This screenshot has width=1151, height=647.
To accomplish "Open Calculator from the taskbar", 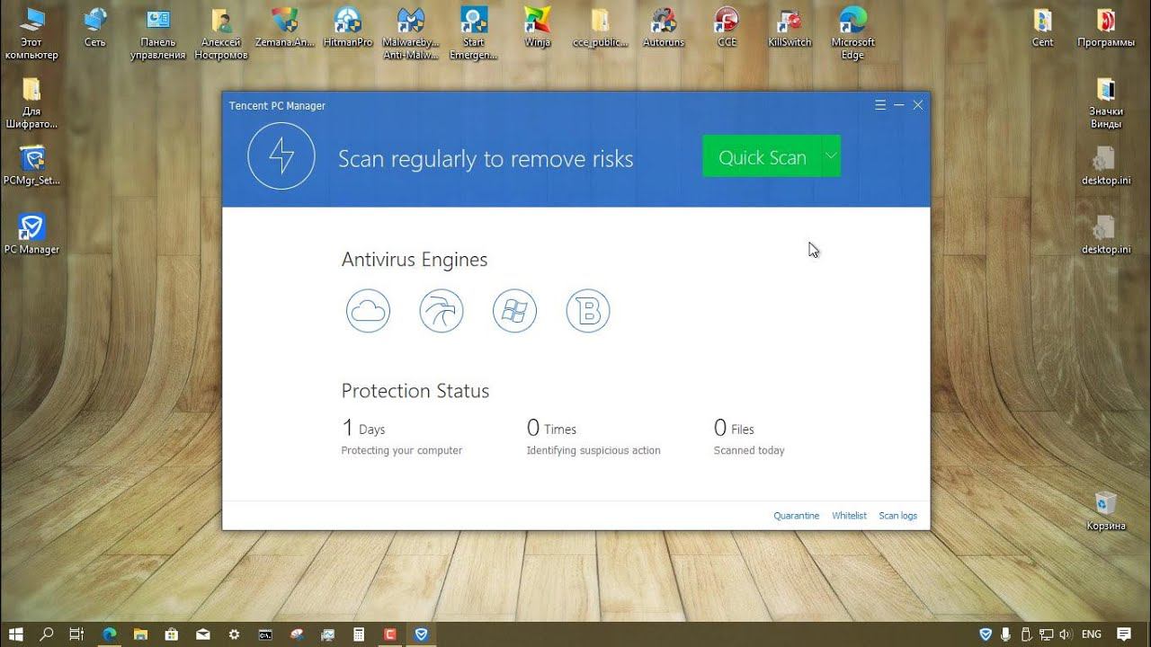I will (359, 634).
